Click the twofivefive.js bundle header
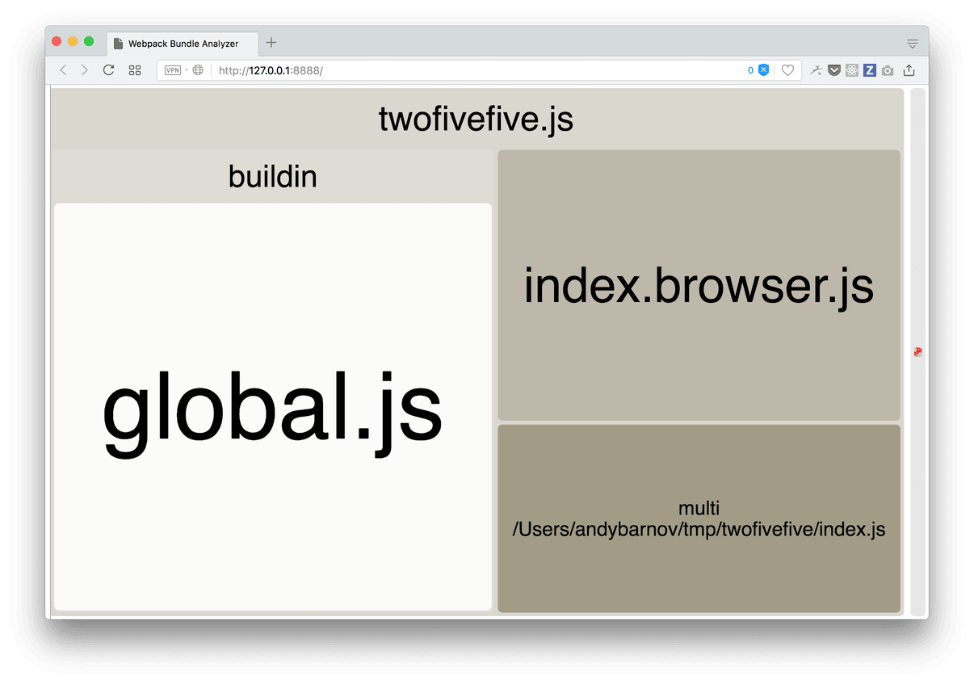The image size is (974, 684). (x=477, y=120)
